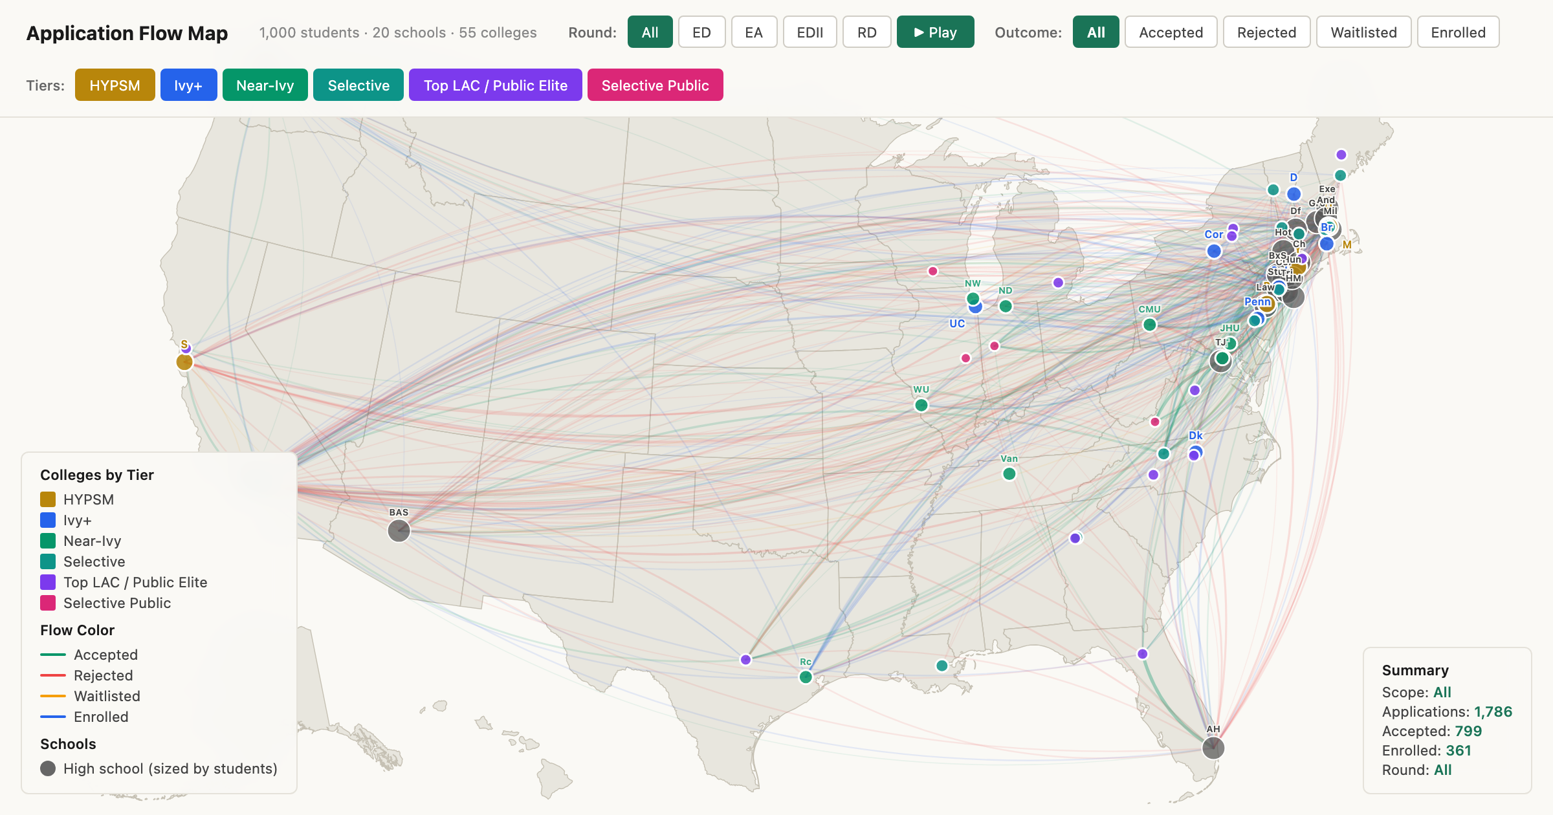Click the Vanderbilt (Van) marker
This screenshot has height=815, width=1553.
coord(1009,473)
